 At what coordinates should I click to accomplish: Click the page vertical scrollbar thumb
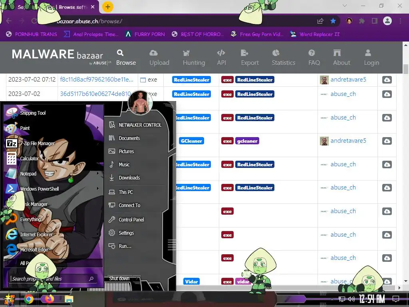[406, 69]
